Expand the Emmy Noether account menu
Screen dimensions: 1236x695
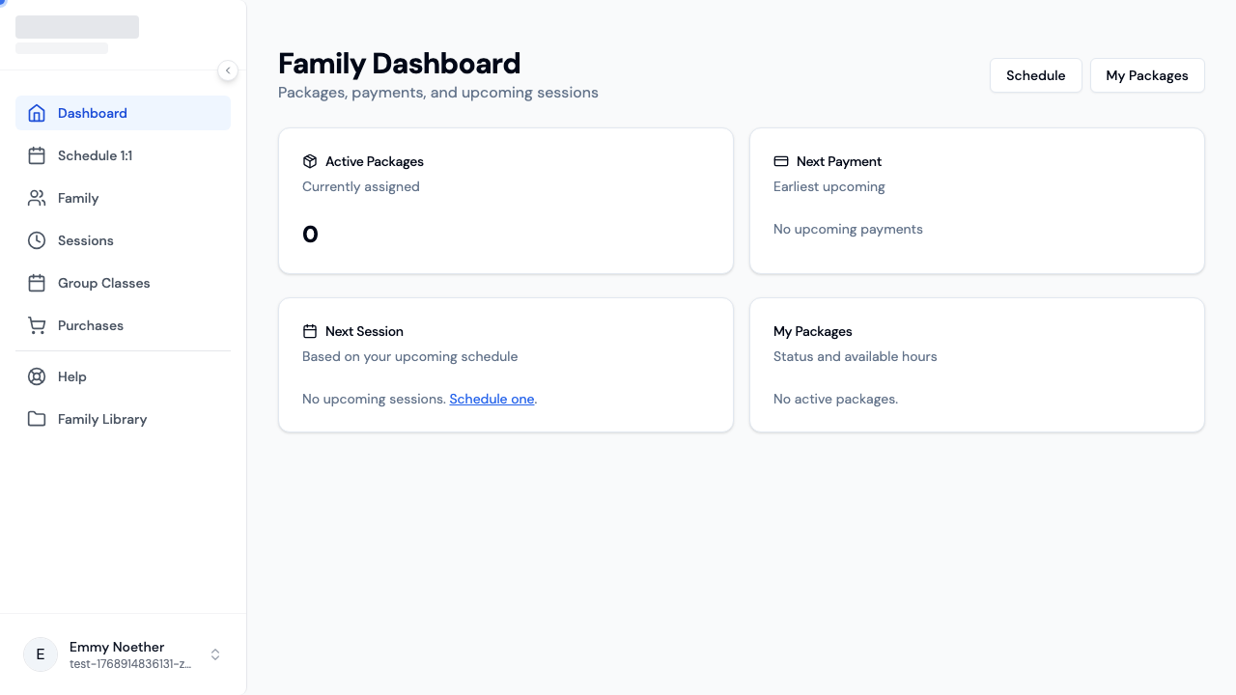click(x=215, y=654)
